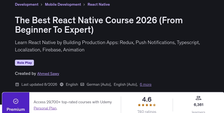Go to Mobile Development breadcrumb
This screenshot has height=113, width=224.
coord(63,4)
